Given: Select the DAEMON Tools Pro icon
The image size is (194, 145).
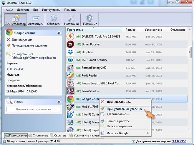Looking at the screenshot, I should point(70,37).
